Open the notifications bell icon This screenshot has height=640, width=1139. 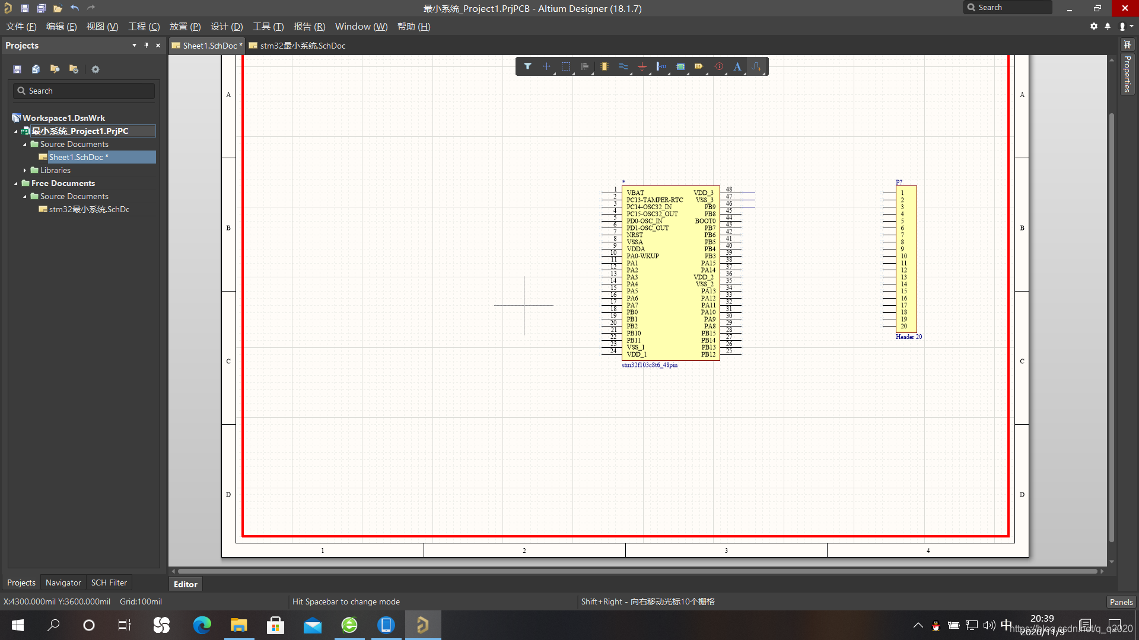coord(1108,26)
